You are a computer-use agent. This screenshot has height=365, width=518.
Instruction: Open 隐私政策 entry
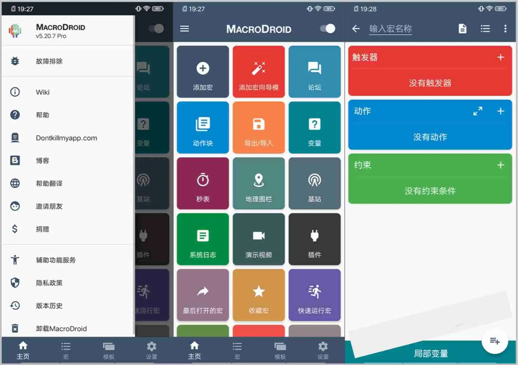point(68,283)
